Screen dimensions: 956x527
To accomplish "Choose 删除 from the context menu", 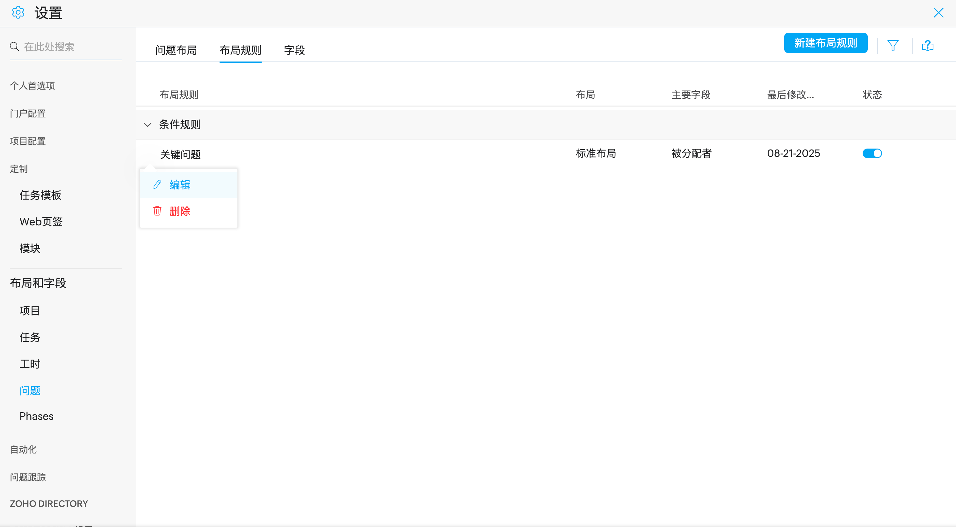I will coord(180,211).
